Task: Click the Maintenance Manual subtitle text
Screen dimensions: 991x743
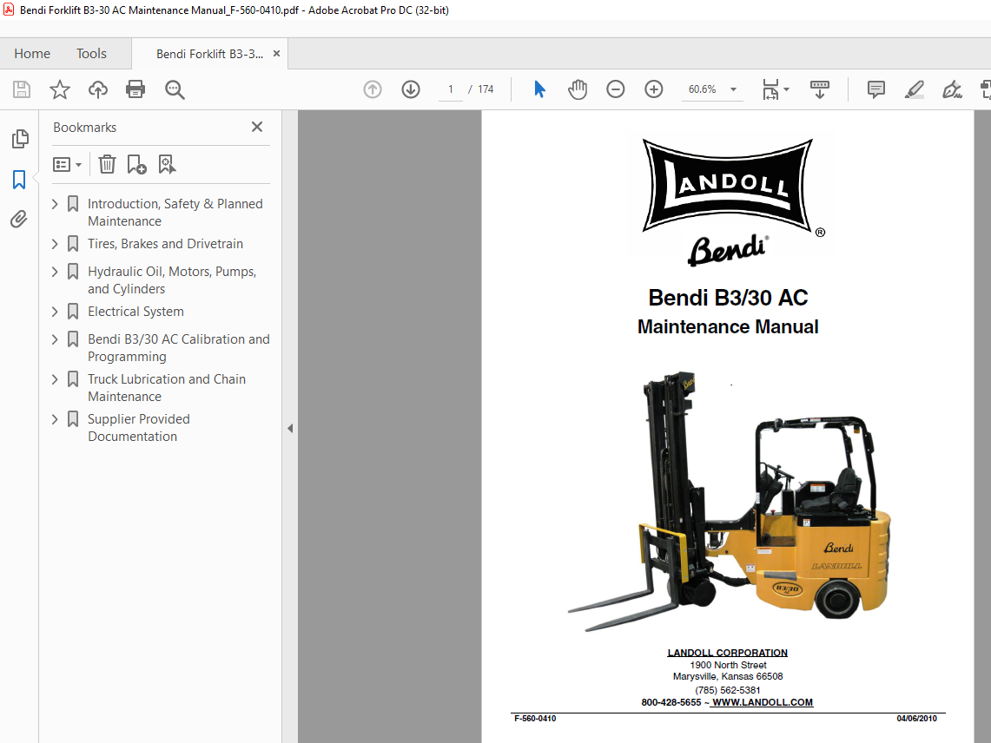Action: tap(728, 326)
